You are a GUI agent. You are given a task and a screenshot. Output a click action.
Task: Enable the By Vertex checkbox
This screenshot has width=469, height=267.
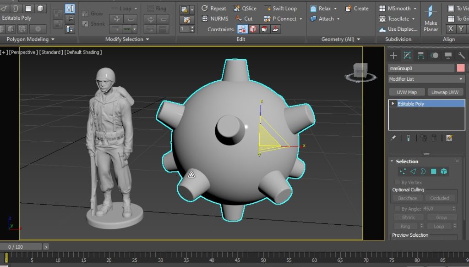[x=397, y=182]
